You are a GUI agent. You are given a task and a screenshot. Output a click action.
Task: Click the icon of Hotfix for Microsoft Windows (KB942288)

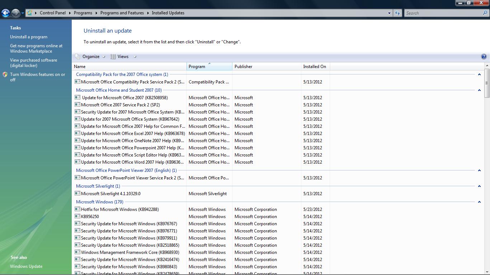(x=77, y=209)
